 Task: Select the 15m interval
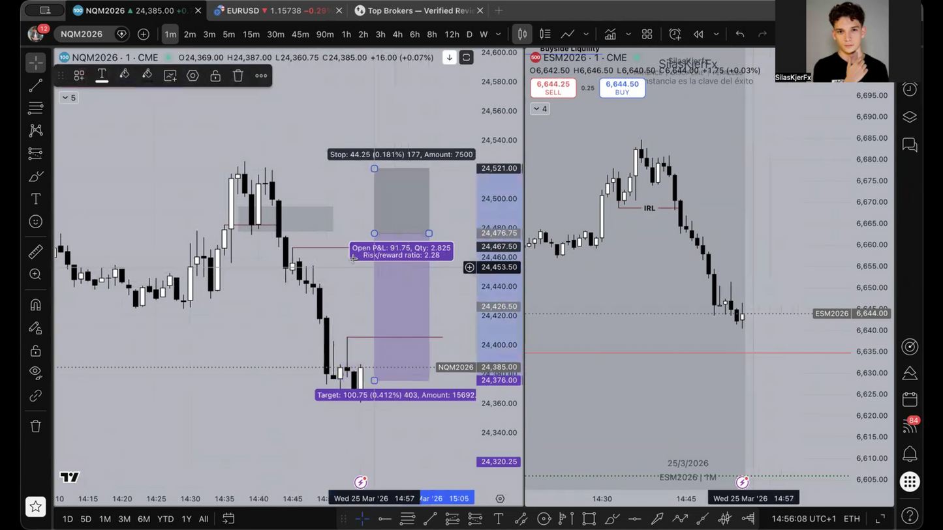tap(251, 34)
